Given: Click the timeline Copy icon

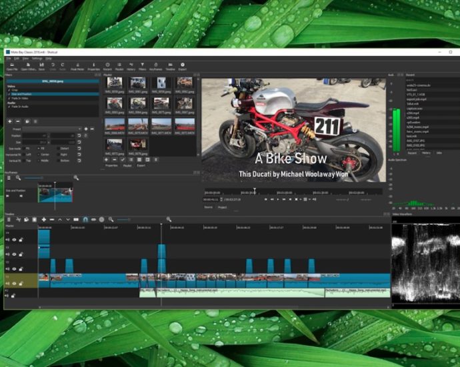Looking at the screenshot, I should click(x=27, y=220).
